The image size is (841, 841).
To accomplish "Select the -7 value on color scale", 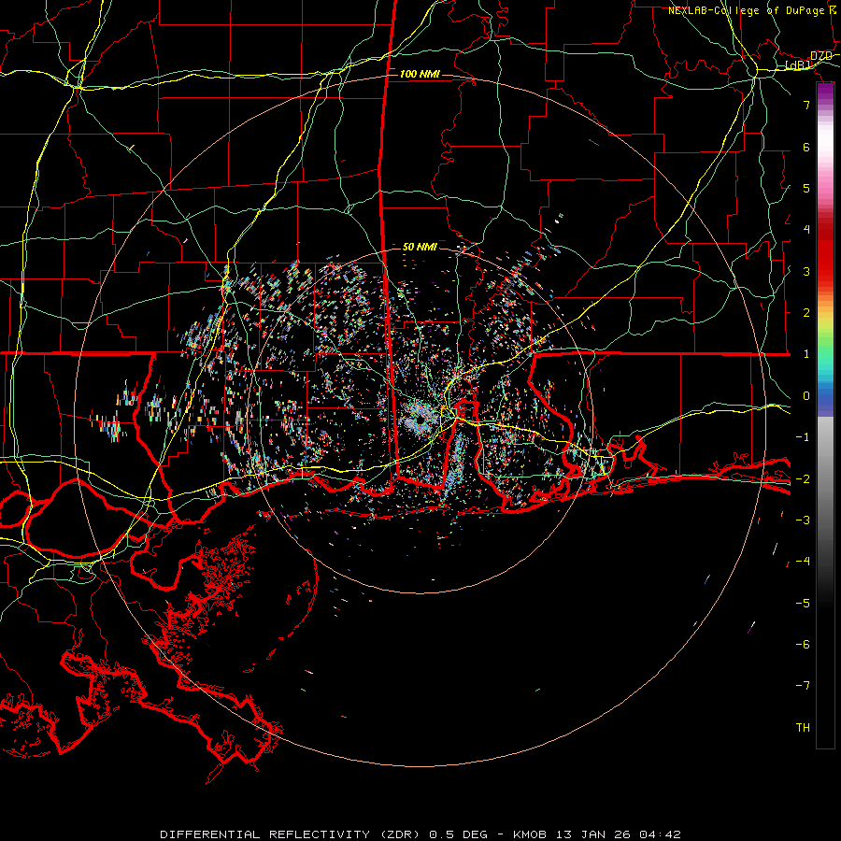I will point(803,686).
